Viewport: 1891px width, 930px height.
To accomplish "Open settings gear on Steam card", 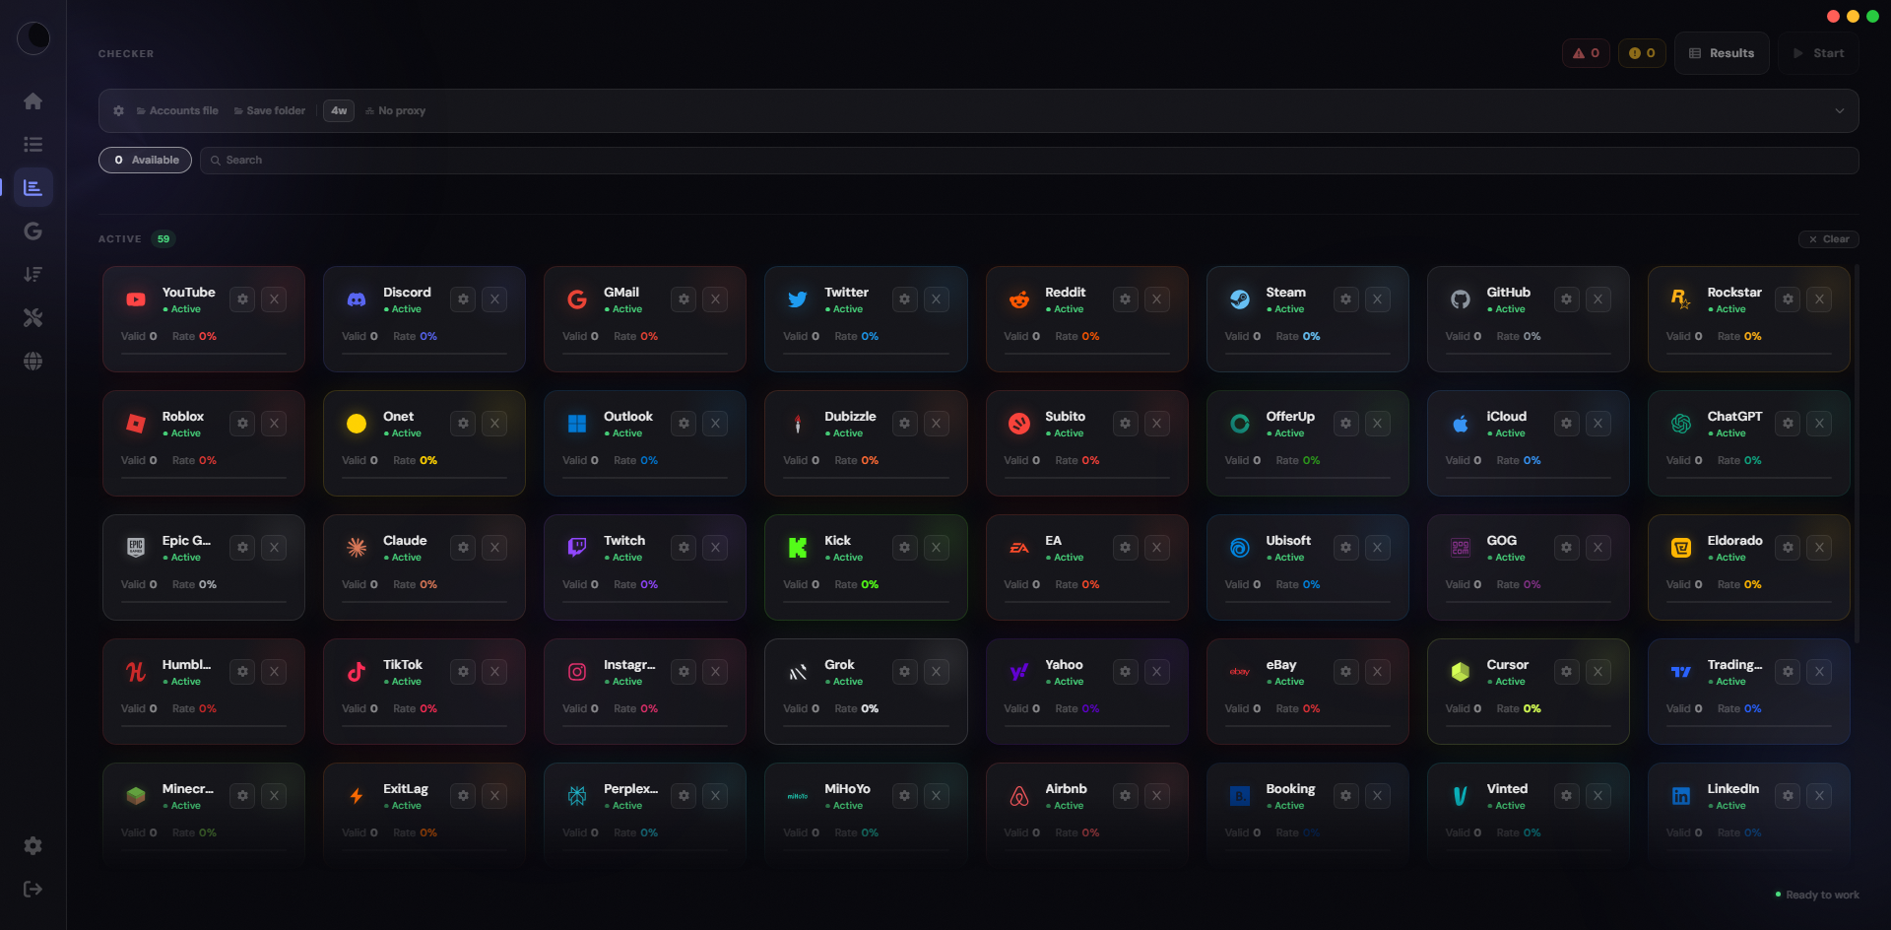I will click(1345, 299).
